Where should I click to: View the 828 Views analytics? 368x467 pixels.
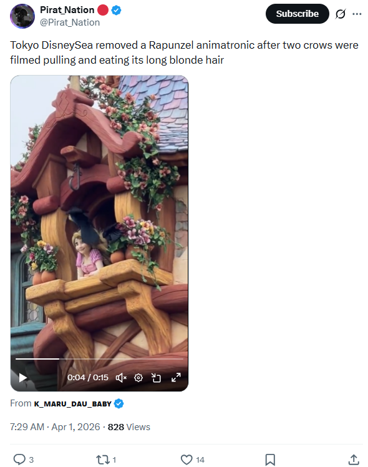point(129,427)
